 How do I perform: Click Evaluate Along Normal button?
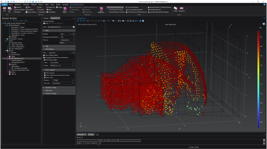coord(115,7)
